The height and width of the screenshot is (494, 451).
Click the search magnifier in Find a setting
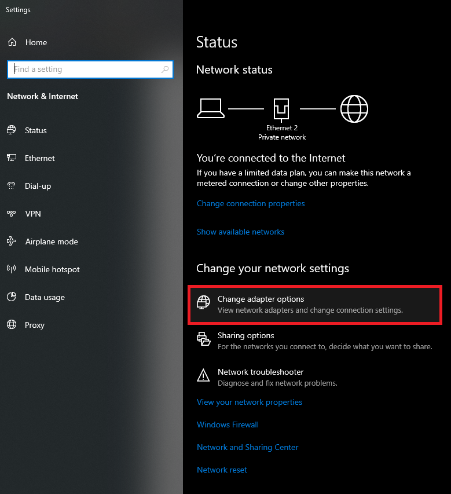click(x=165, y=69)
